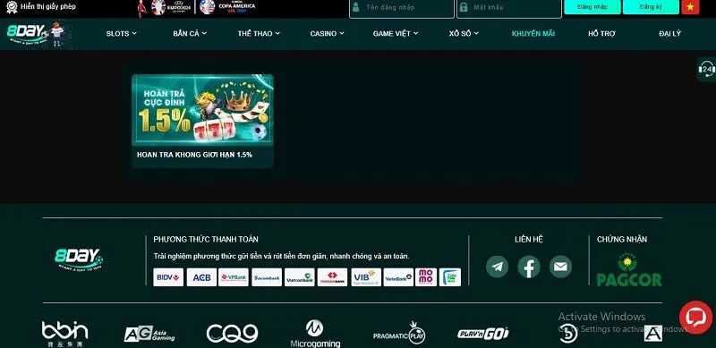Screen dimensions: 716x348
Task: Open the HỖ TRỢ menu item
Action: tap(601, 33)
